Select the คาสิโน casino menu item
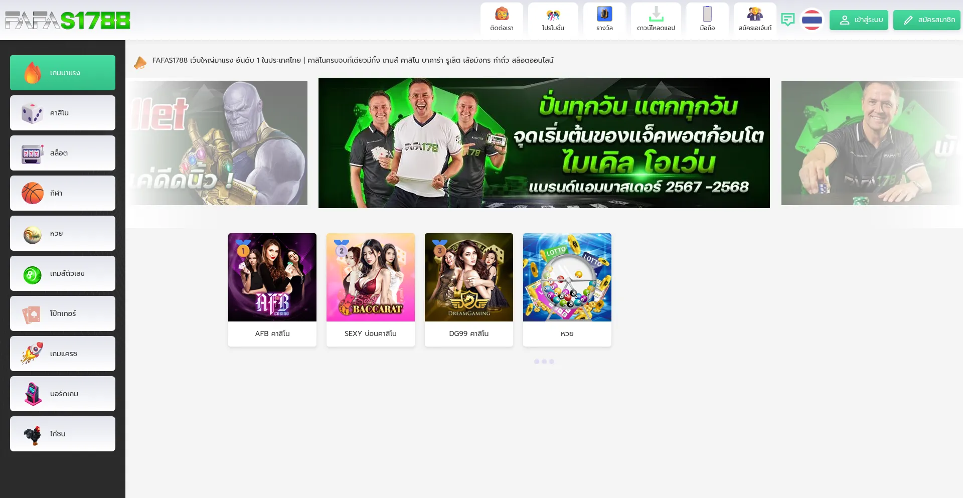 pyautogui.click(x=63, y=113)
